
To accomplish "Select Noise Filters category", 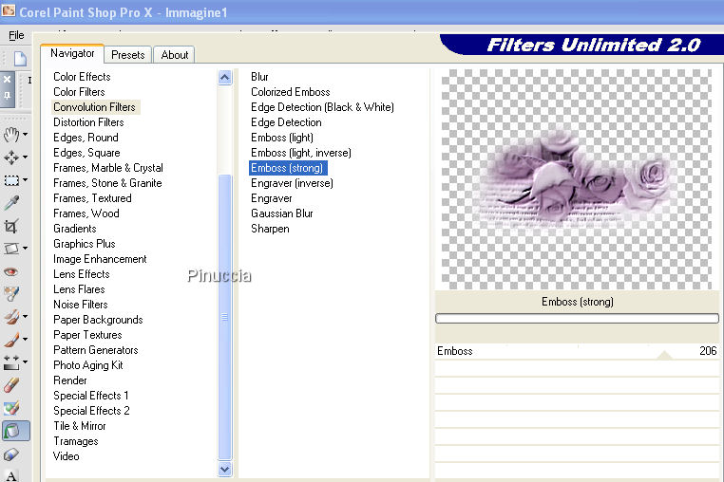I will tap(81, 305).
